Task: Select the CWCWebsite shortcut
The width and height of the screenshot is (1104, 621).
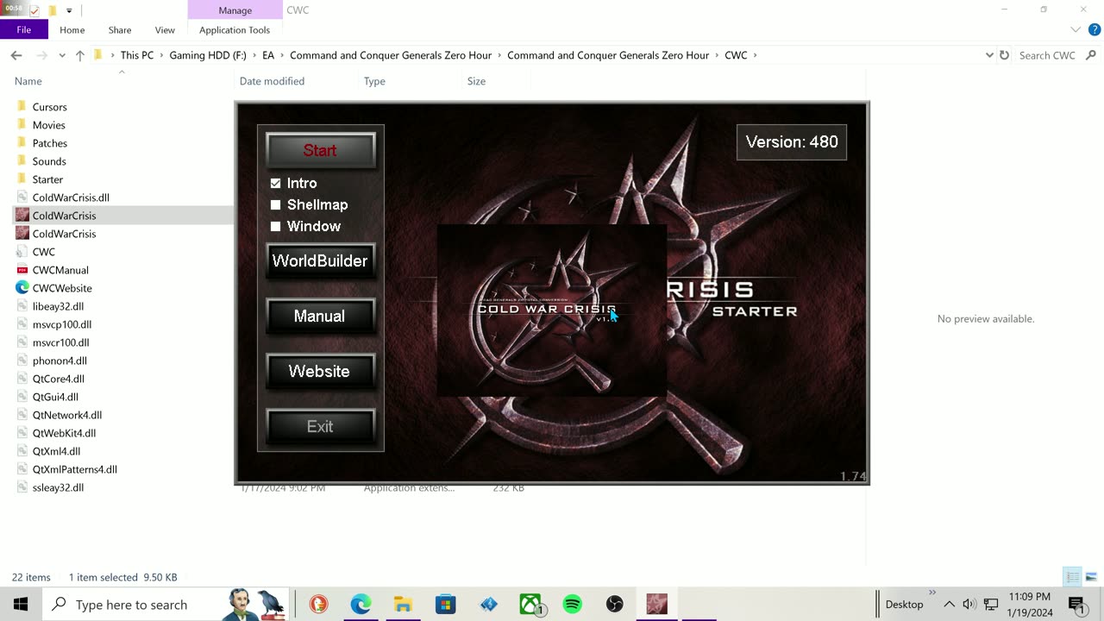Action: 61,288
